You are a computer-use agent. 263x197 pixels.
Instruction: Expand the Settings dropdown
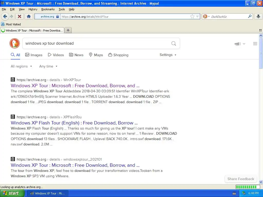[168, 55]
